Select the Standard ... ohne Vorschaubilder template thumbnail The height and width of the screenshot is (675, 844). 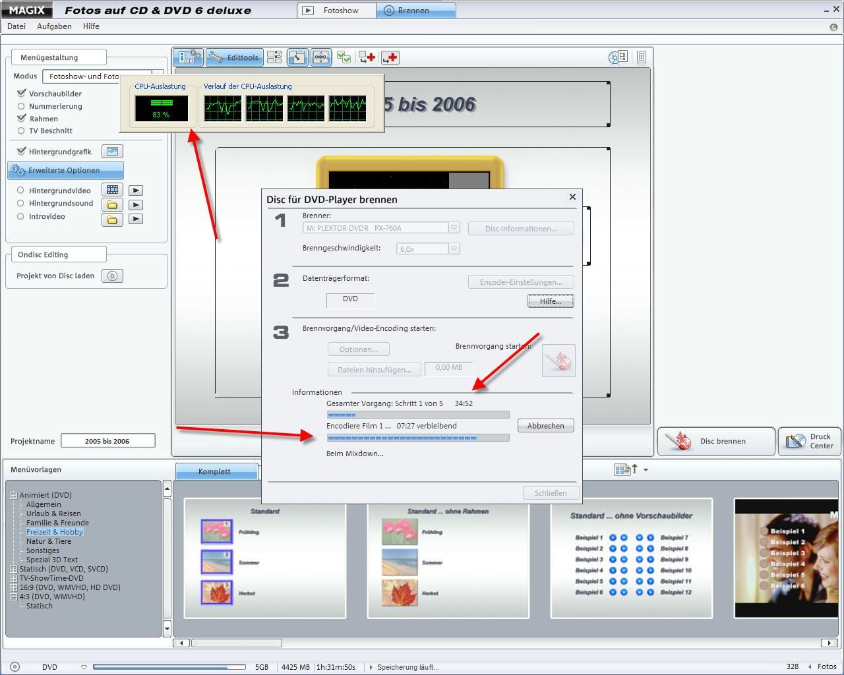click(x=632, y=558)
